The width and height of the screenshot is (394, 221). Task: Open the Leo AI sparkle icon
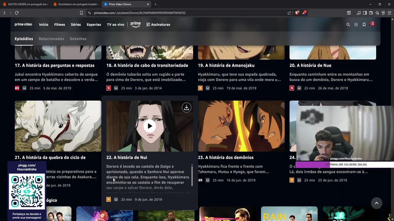click(377, 13)
